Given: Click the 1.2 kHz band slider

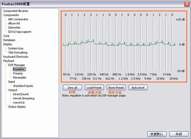Looking at the screenshot, I should point(122,43).
